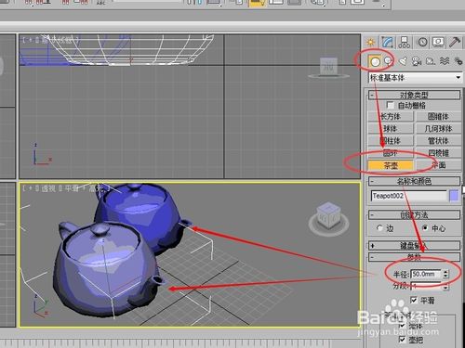Click the 长方体 button
Viewport: 465px width, 348px height.
click(x=391, y=116)
